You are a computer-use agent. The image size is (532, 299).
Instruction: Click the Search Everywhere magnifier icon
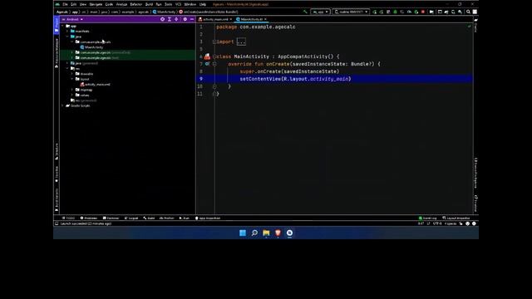pos(468,12)
